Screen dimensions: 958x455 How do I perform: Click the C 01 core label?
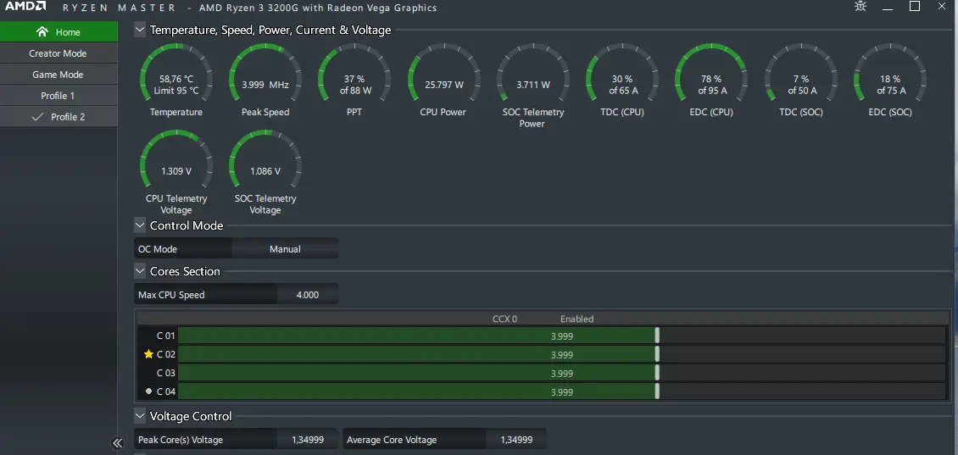tap(165, 336)
